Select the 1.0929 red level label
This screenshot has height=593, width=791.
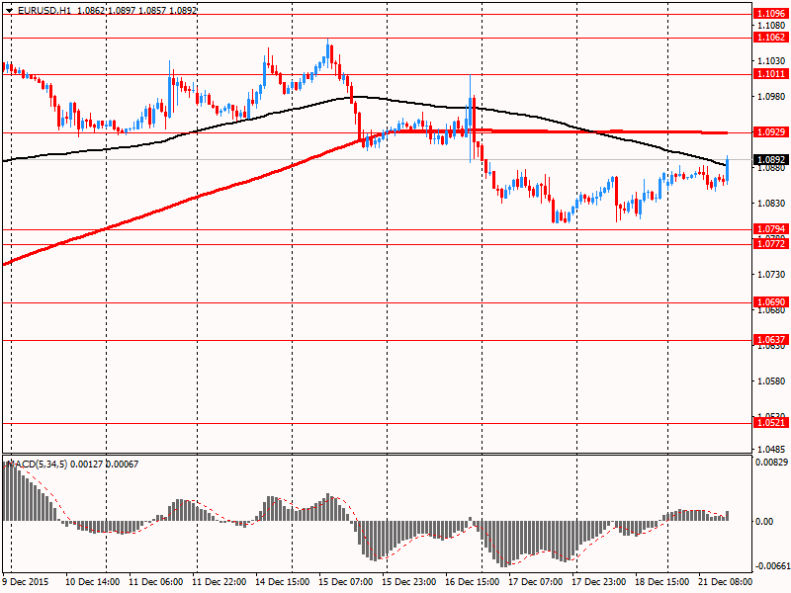tap(771, 132)
